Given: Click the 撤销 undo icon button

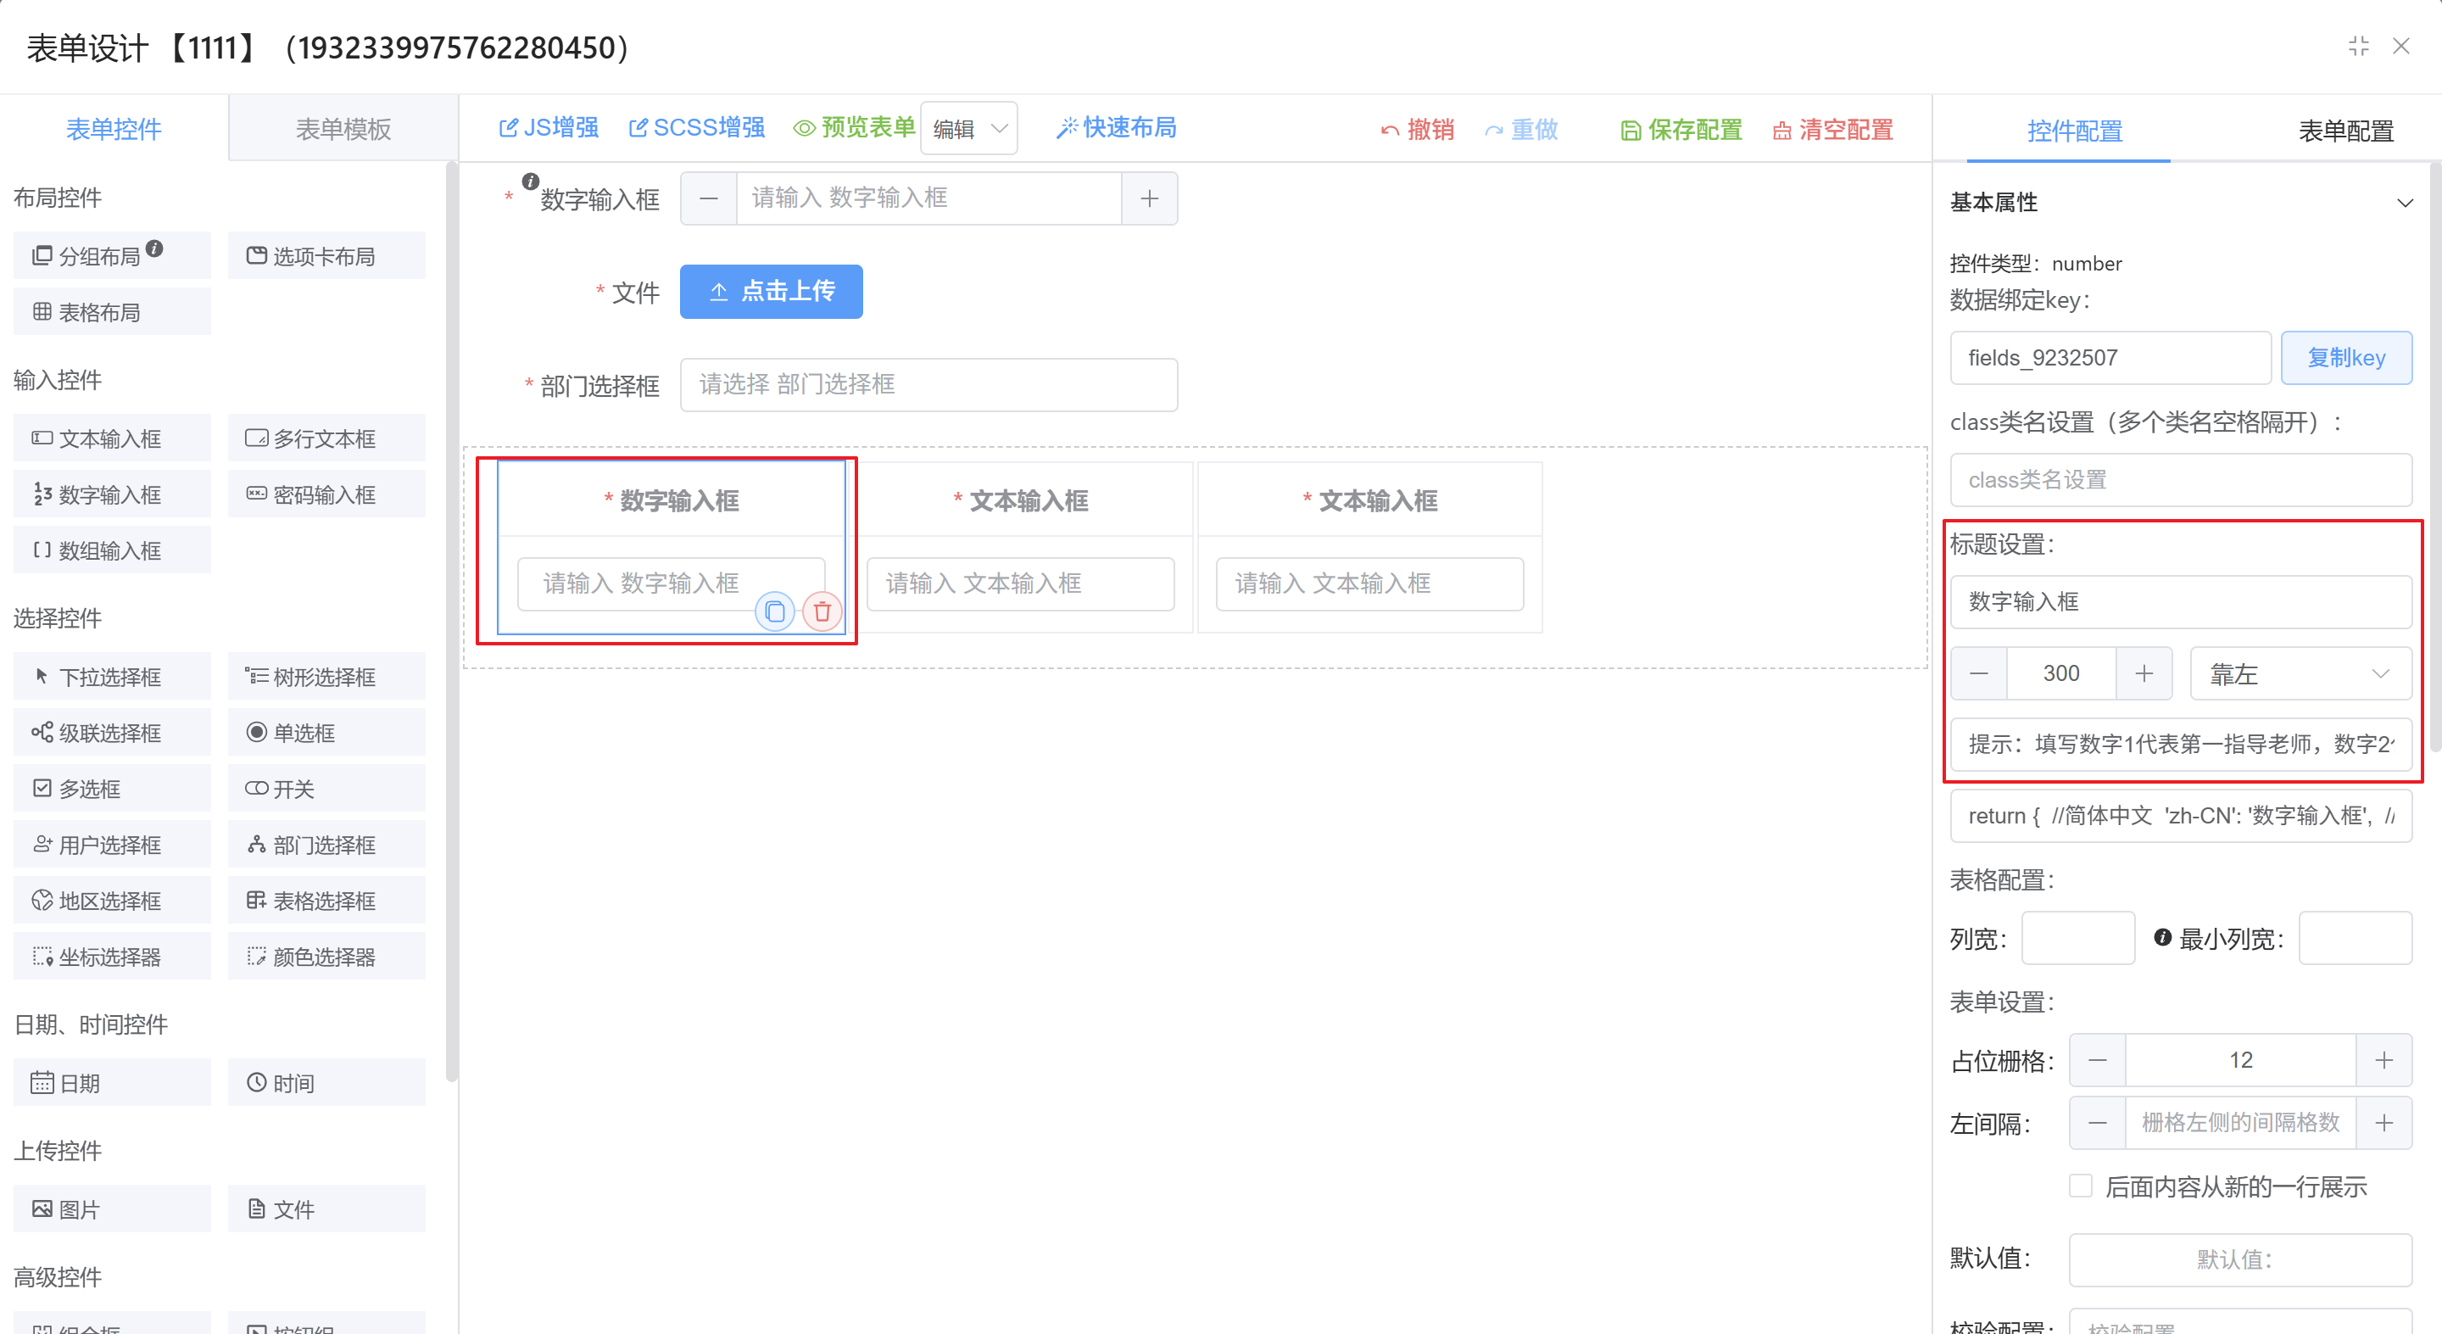Looking at the screenshot, I should [1416, 129].
